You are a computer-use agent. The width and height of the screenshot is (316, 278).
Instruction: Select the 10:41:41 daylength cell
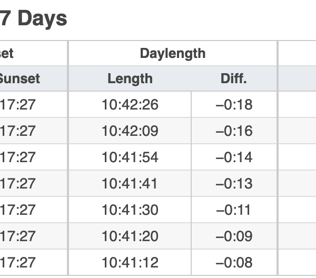[130, 184]
